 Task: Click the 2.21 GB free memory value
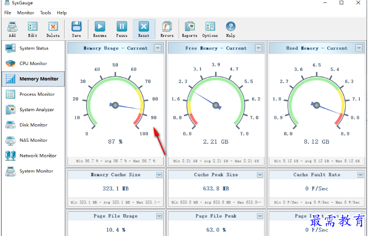pos(216,142)
